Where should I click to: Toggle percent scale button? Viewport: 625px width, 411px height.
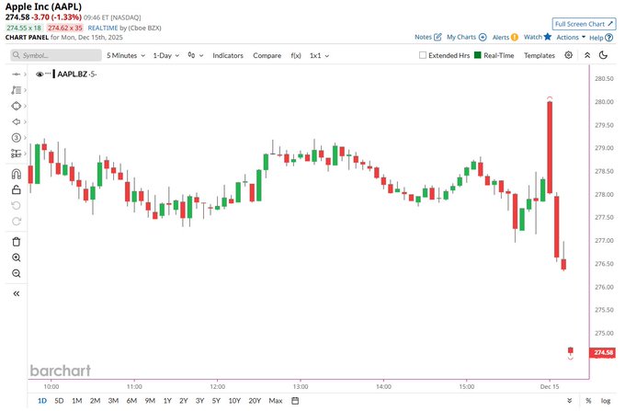click(588, 401)
